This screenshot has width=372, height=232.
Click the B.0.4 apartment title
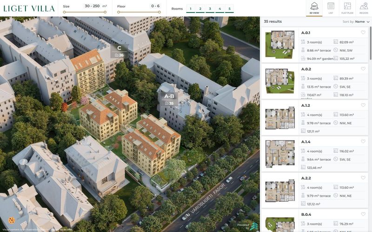[x=306, y=214]
